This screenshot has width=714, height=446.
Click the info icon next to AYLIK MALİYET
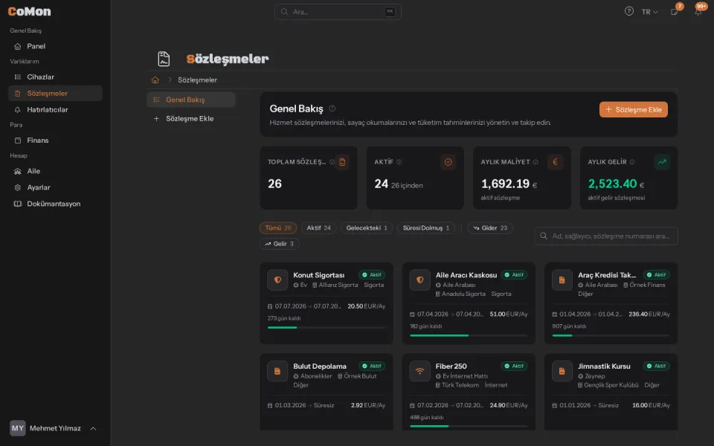click(x=535, y=162)
